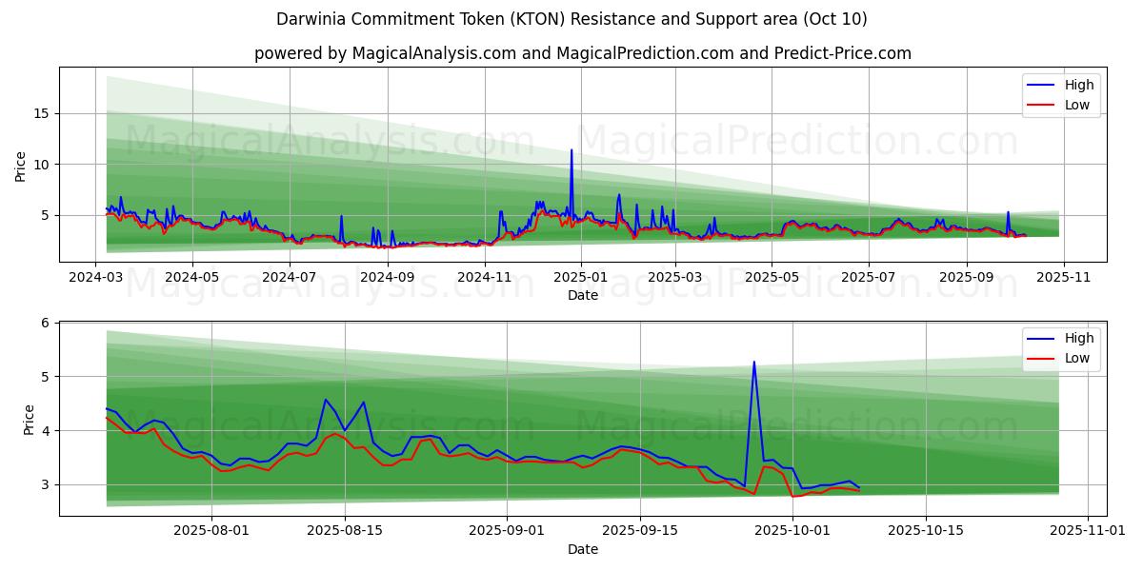The image size is (1143, 571).
Task: Click the 2025-01 tick label on top chart
Action: pos(580,278)
